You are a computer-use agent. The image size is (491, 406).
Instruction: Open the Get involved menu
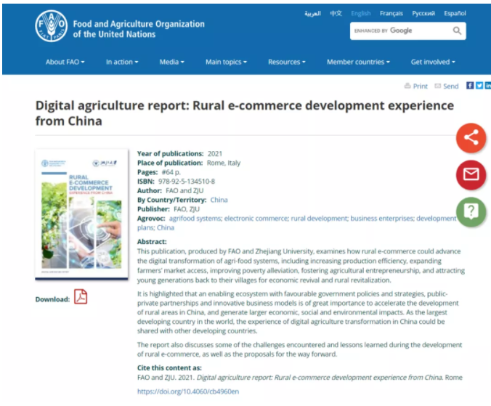pos(433,62)
